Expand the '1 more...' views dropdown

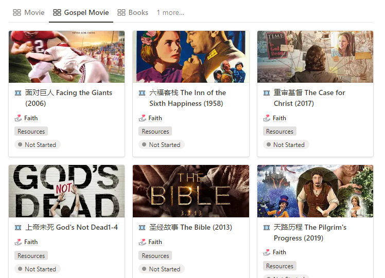[170, 12]
